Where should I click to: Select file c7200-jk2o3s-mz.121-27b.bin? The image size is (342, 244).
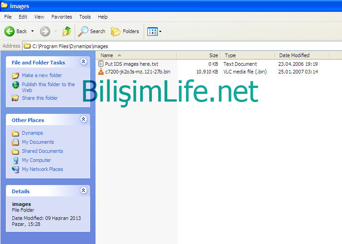[x=138, y=72]
